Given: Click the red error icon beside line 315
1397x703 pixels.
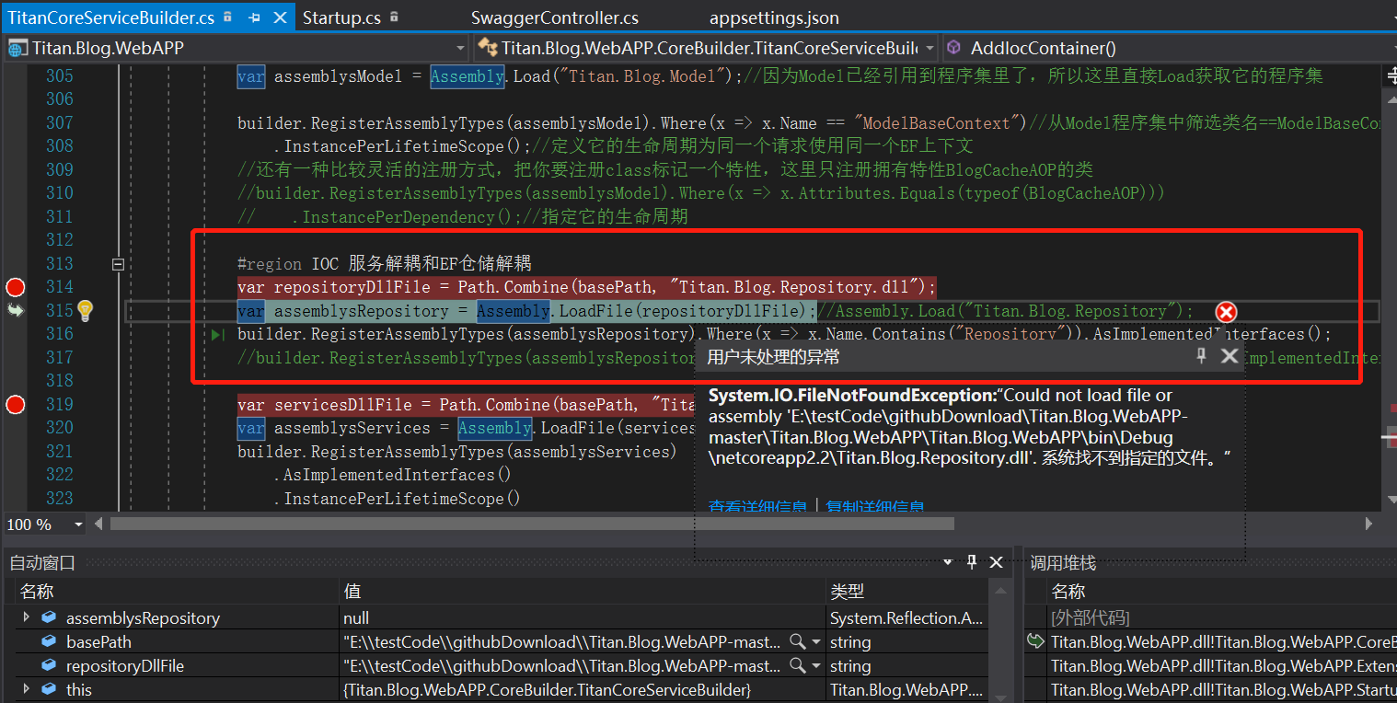Looking at the screenshot, I should pos(1226,312).
